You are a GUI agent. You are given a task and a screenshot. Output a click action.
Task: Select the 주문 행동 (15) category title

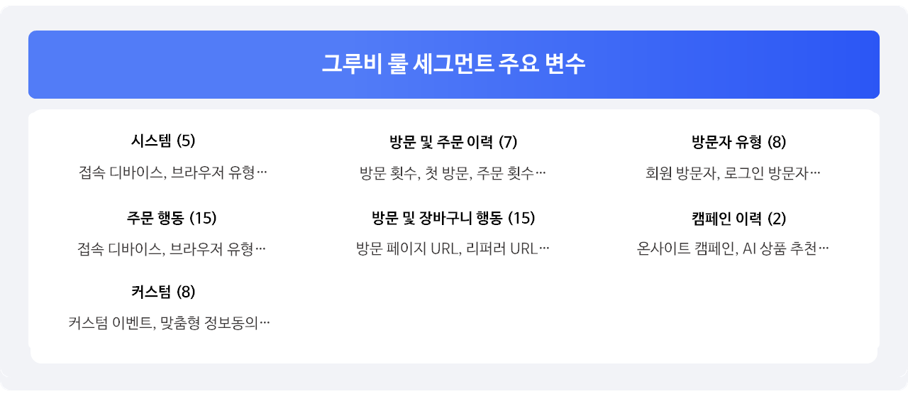click(172, 217)
